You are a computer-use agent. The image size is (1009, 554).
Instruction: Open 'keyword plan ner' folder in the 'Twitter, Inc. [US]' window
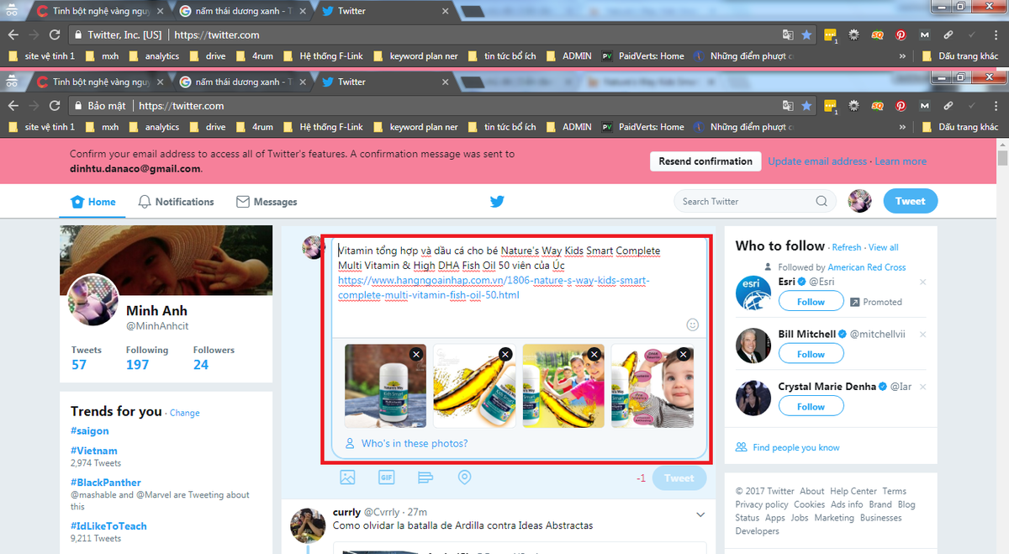pos(415,56)
